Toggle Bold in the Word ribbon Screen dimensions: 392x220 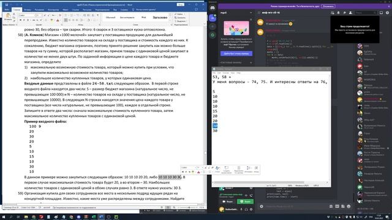(20, 20)
